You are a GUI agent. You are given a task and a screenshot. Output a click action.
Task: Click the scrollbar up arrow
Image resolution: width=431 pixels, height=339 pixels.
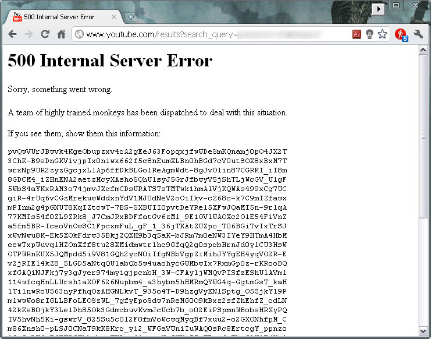click(423, 50)
